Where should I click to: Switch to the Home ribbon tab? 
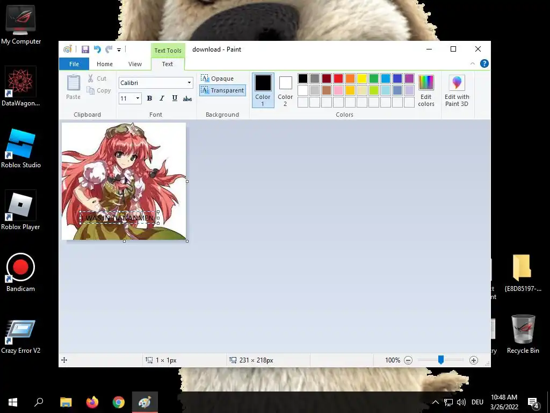click(105, 64)
